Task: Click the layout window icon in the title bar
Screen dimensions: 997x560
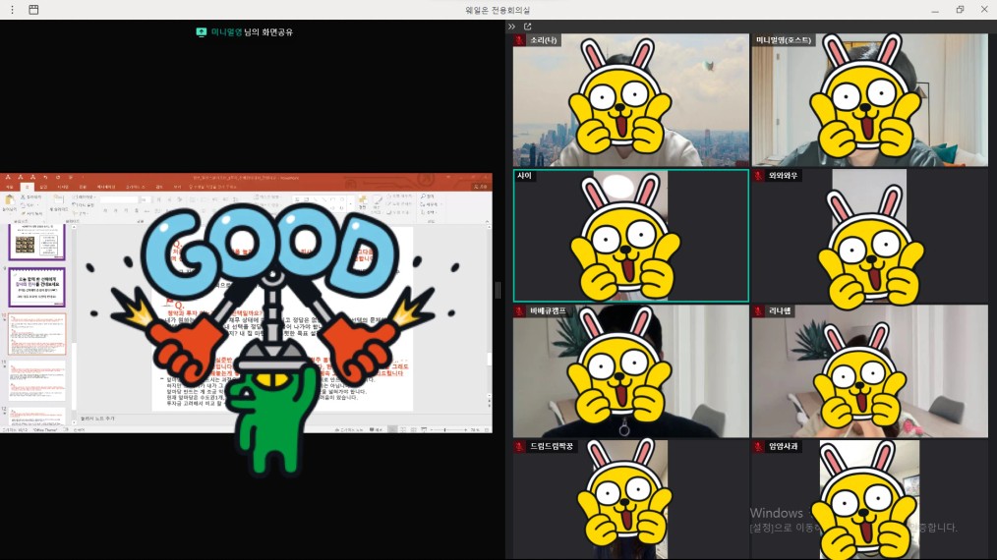Action: (33, 10)
